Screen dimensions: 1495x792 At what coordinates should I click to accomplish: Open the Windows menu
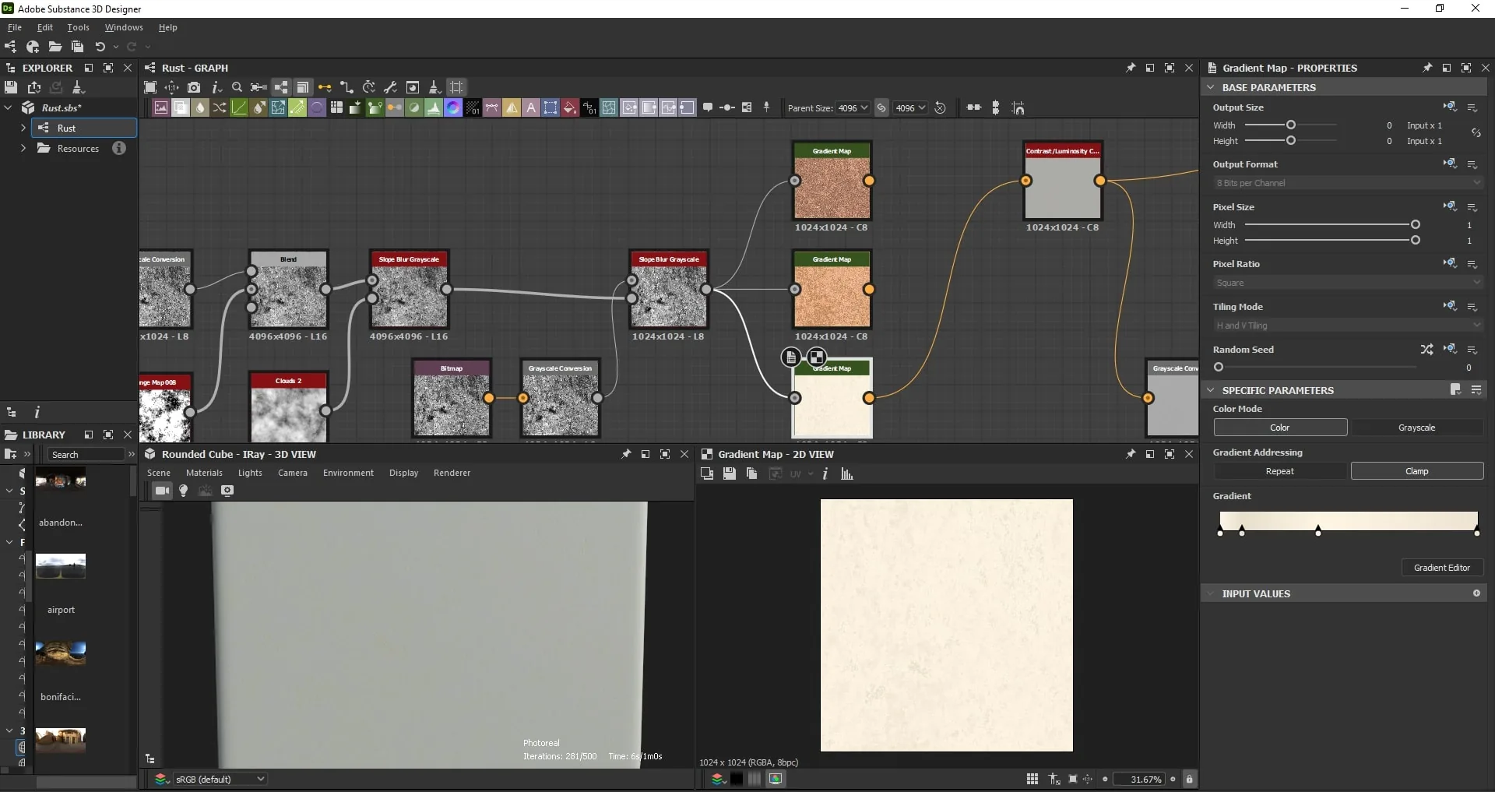(124, 27)
